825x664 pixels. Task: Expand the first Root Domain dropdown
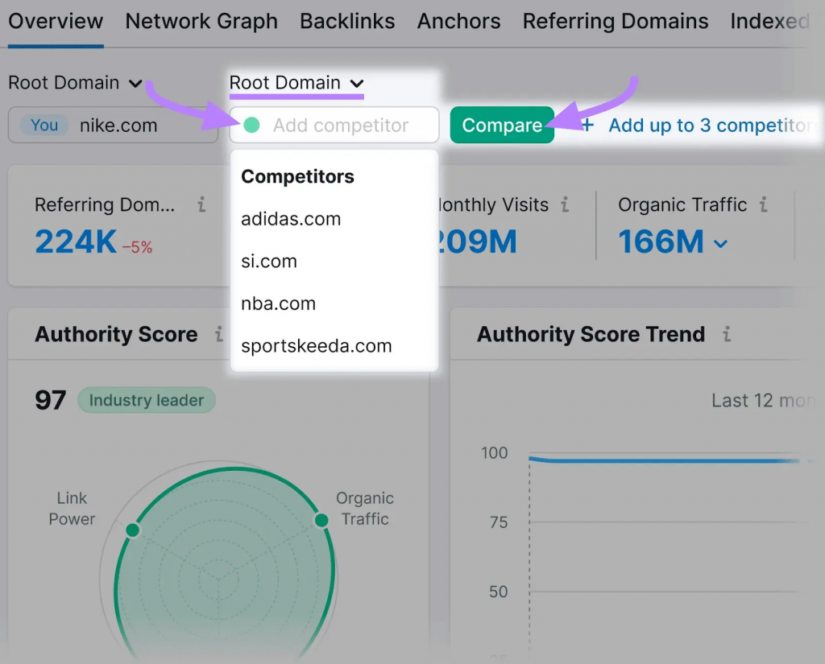75,83
